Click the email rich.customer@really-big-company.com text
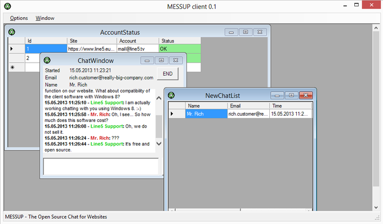The width and height of the screenshot is (383, 224). pyautogui.click(x=112, y=78)
